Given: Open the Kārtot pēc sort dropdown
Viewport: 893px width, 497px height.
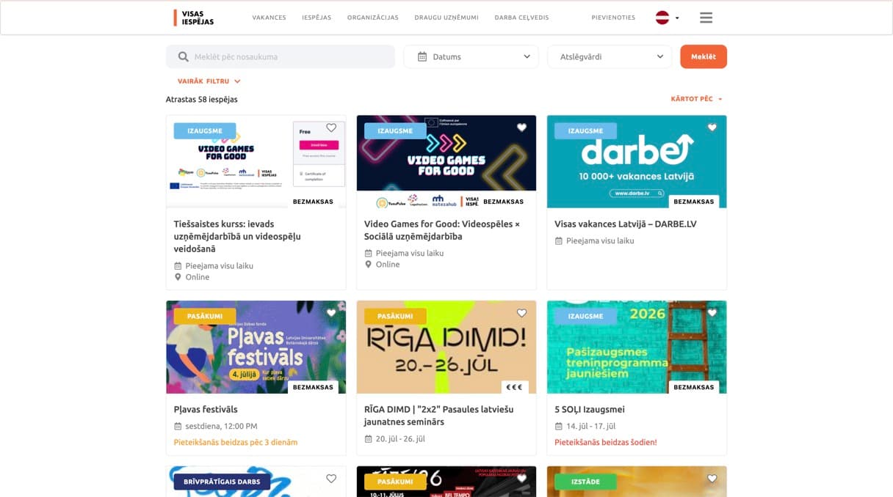Looking at the screenshot, I should pos(696,99).
